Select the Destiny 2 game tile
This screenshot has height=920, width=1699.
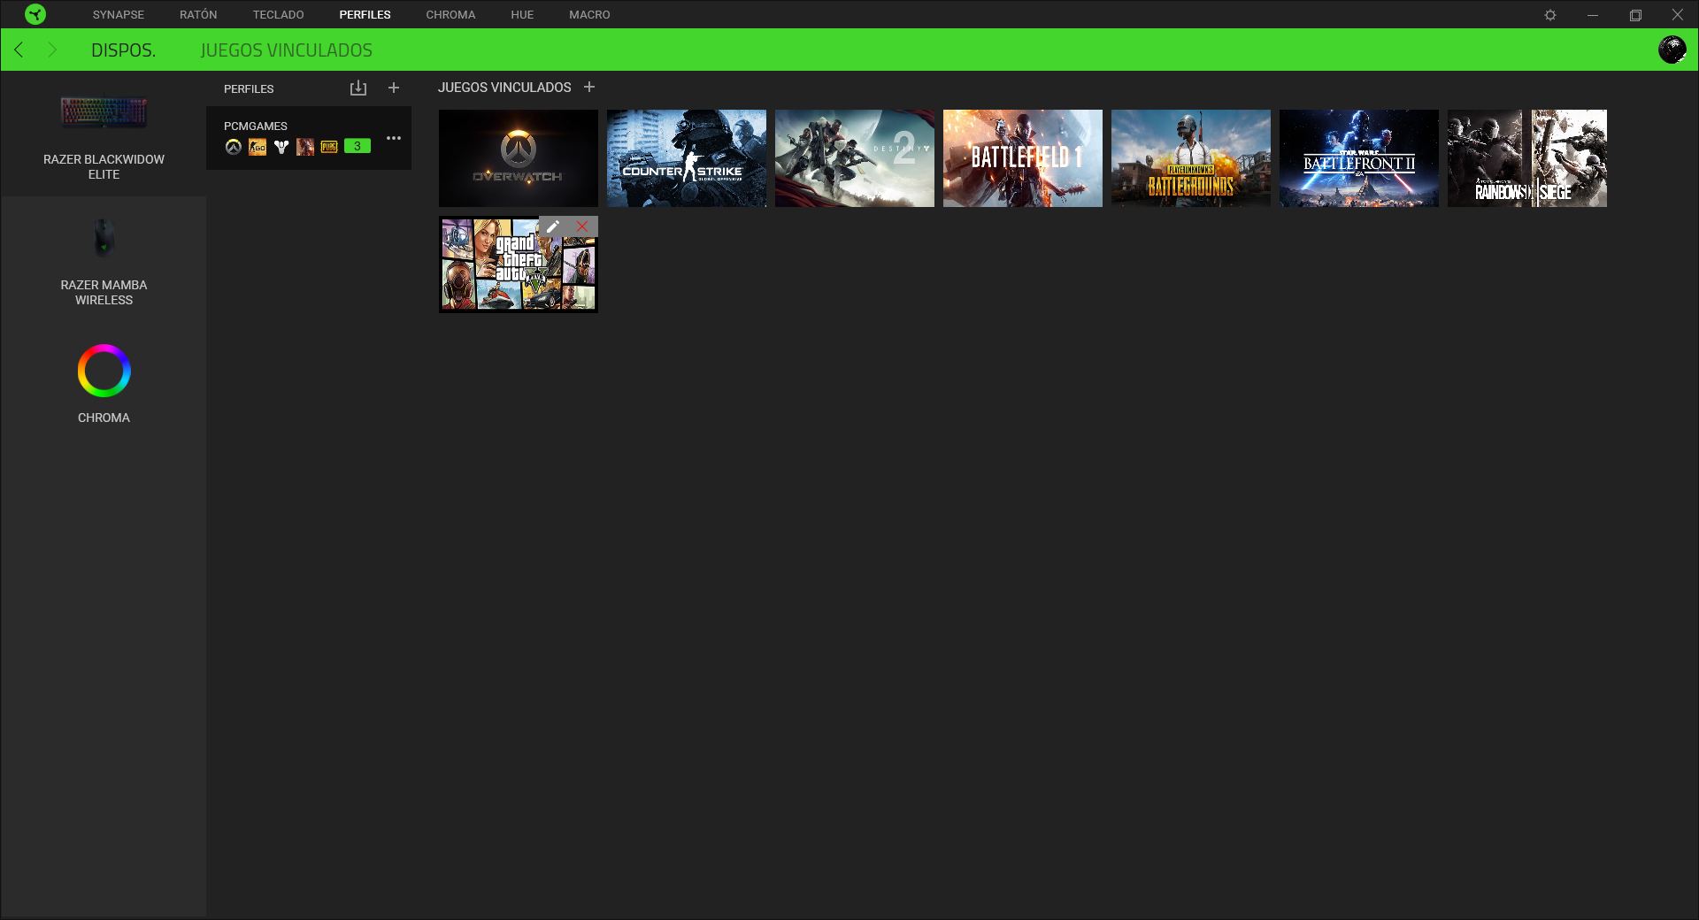pos(855,158)
